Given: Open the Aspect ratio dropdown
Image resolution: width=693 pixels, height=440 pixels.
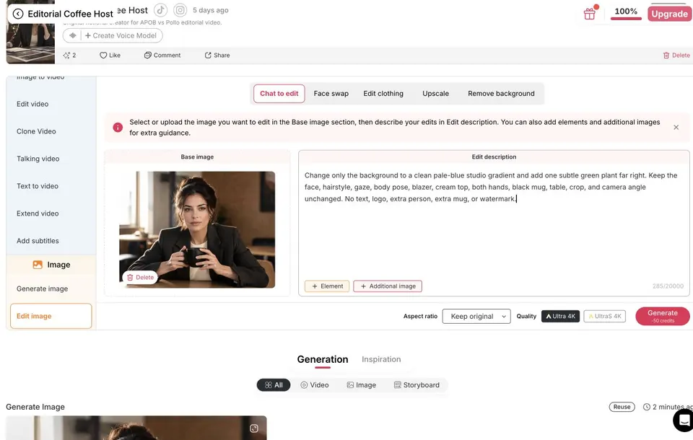Looking at the screenshot, I should (476, 317).
